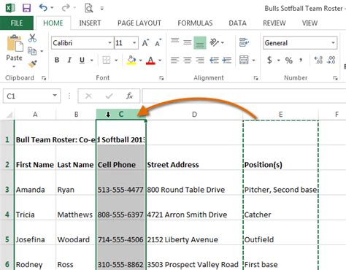Toggle Italic formatting

click(x=69, y=60)
